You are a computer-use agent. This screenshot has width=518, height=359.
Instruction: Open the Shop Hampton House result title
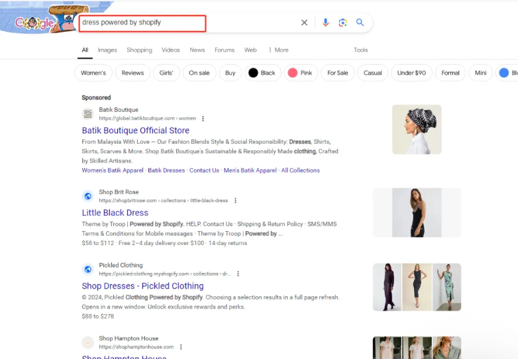click(x=125, y=357)
